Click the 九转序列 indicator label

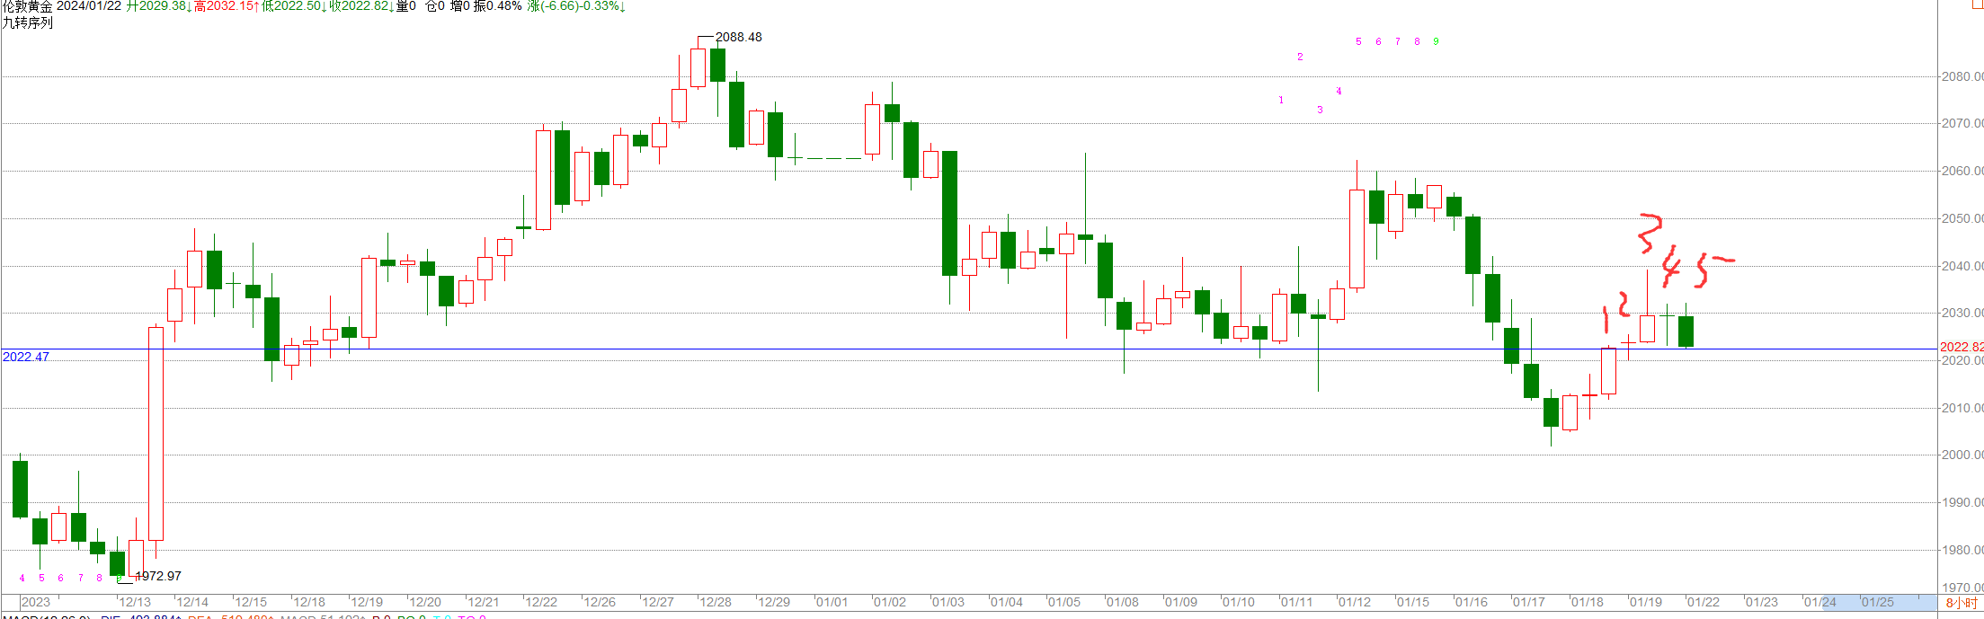28,22
